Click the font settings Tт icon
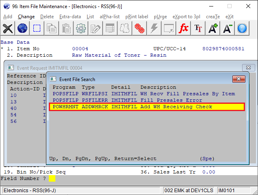The height and width of the screenshot is (195, 258). click(x=198, y=28)
